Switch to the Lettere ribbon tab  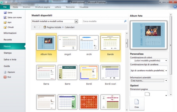pos(58,7)
